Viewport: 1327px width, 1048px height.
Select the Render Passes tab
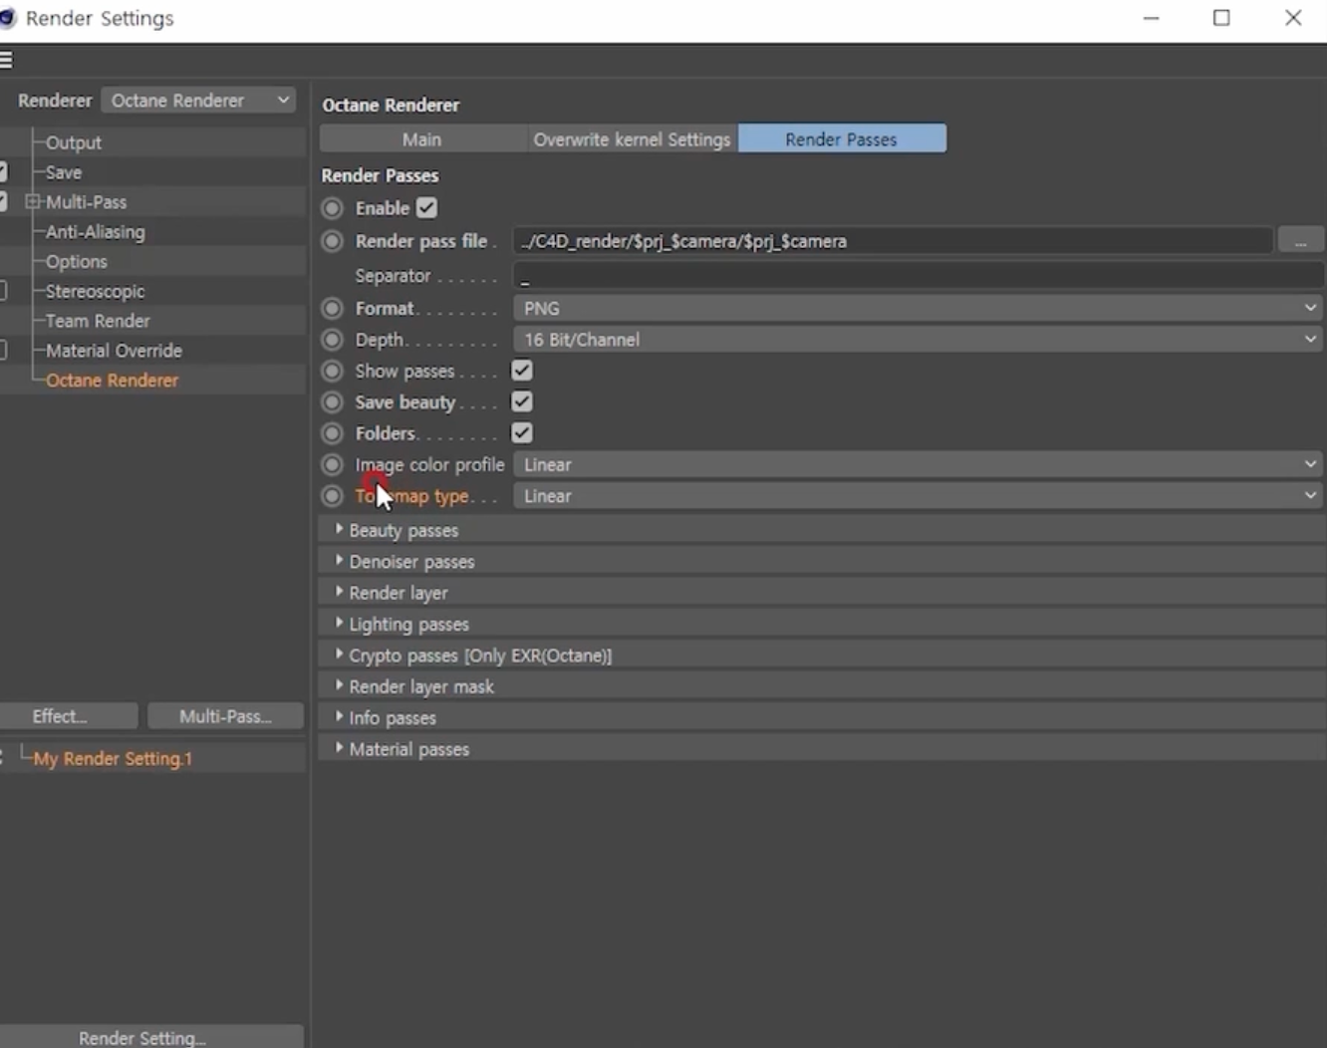coord(842,139)
